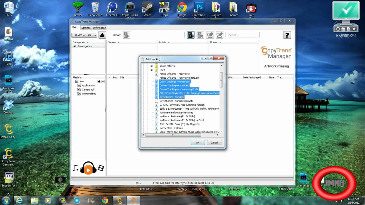365x205 pixels.
Task: Open the iPod Touch 4G device dropdown
Action: pos(84,35)
